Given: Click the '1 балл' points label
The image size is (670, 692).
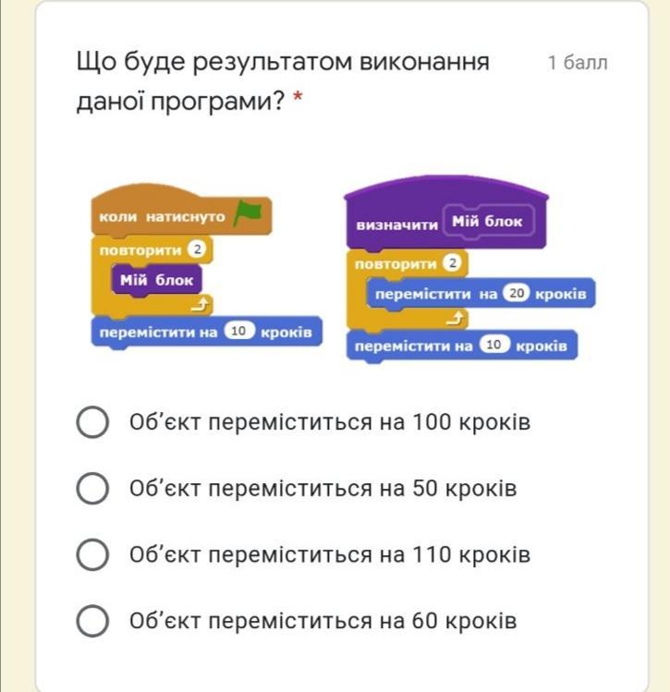Looking at the screenshot, I should pos(578,63).
